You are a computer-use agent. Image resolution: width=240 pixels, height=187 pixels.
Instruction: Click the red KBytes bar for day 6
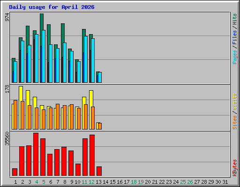pos(50,165)
